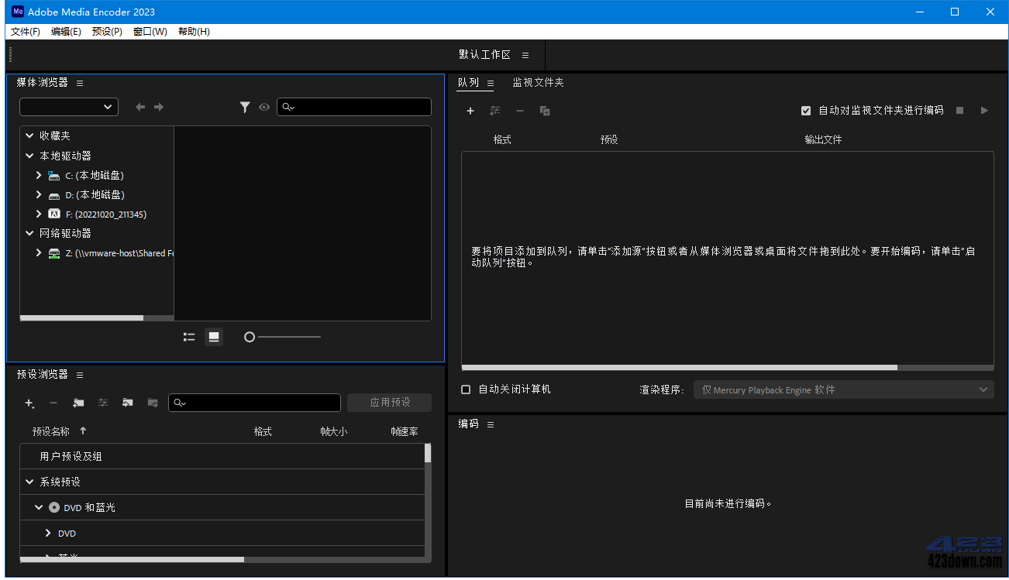The image size is (1009, 580).
Task: Click the Stop Queue square button
Action: coord(959,111)
